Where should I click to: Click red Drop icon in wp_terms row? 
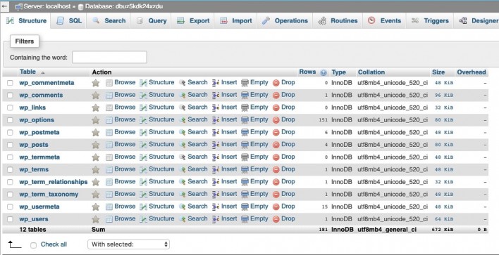276,170
